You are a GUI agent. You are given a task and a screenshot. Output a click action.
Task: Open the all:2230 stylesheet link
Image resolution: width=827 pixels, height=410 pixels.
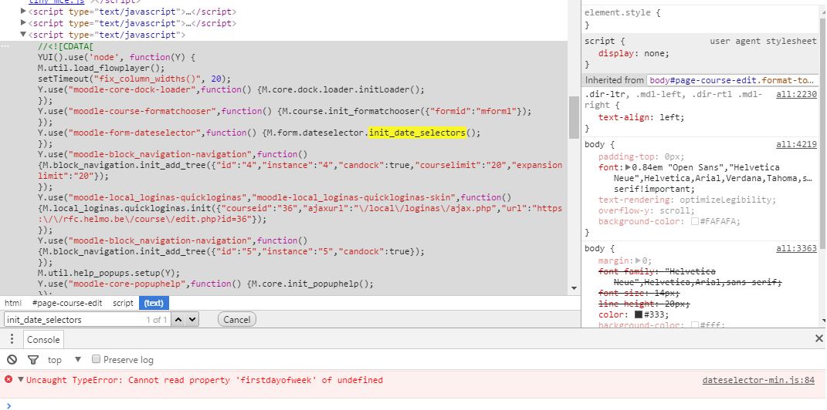click(796, 94)
